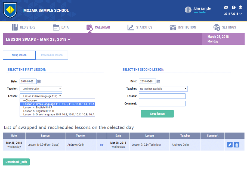Click John Sample's profile avatar
Viewport: 247px width, 178px height.
188,10
